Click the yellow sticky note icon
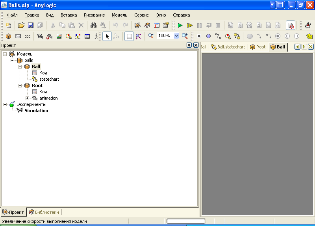 309,36
